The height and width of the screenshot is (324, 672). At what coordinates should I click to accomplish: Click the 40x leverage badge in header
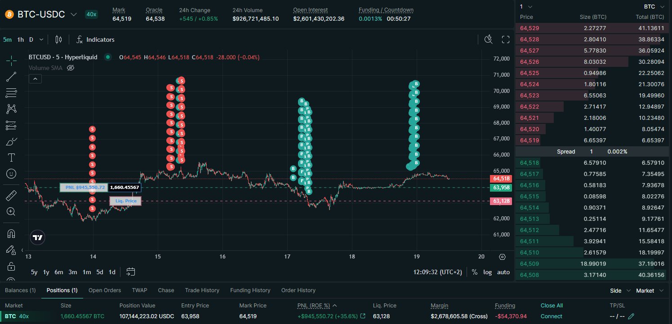pos(91,14)
